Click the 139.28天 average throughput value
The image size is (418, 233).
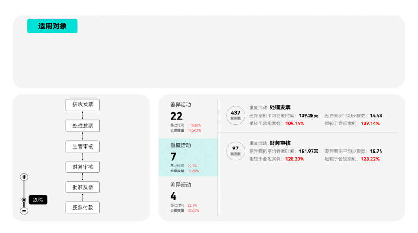click(308, 116)
